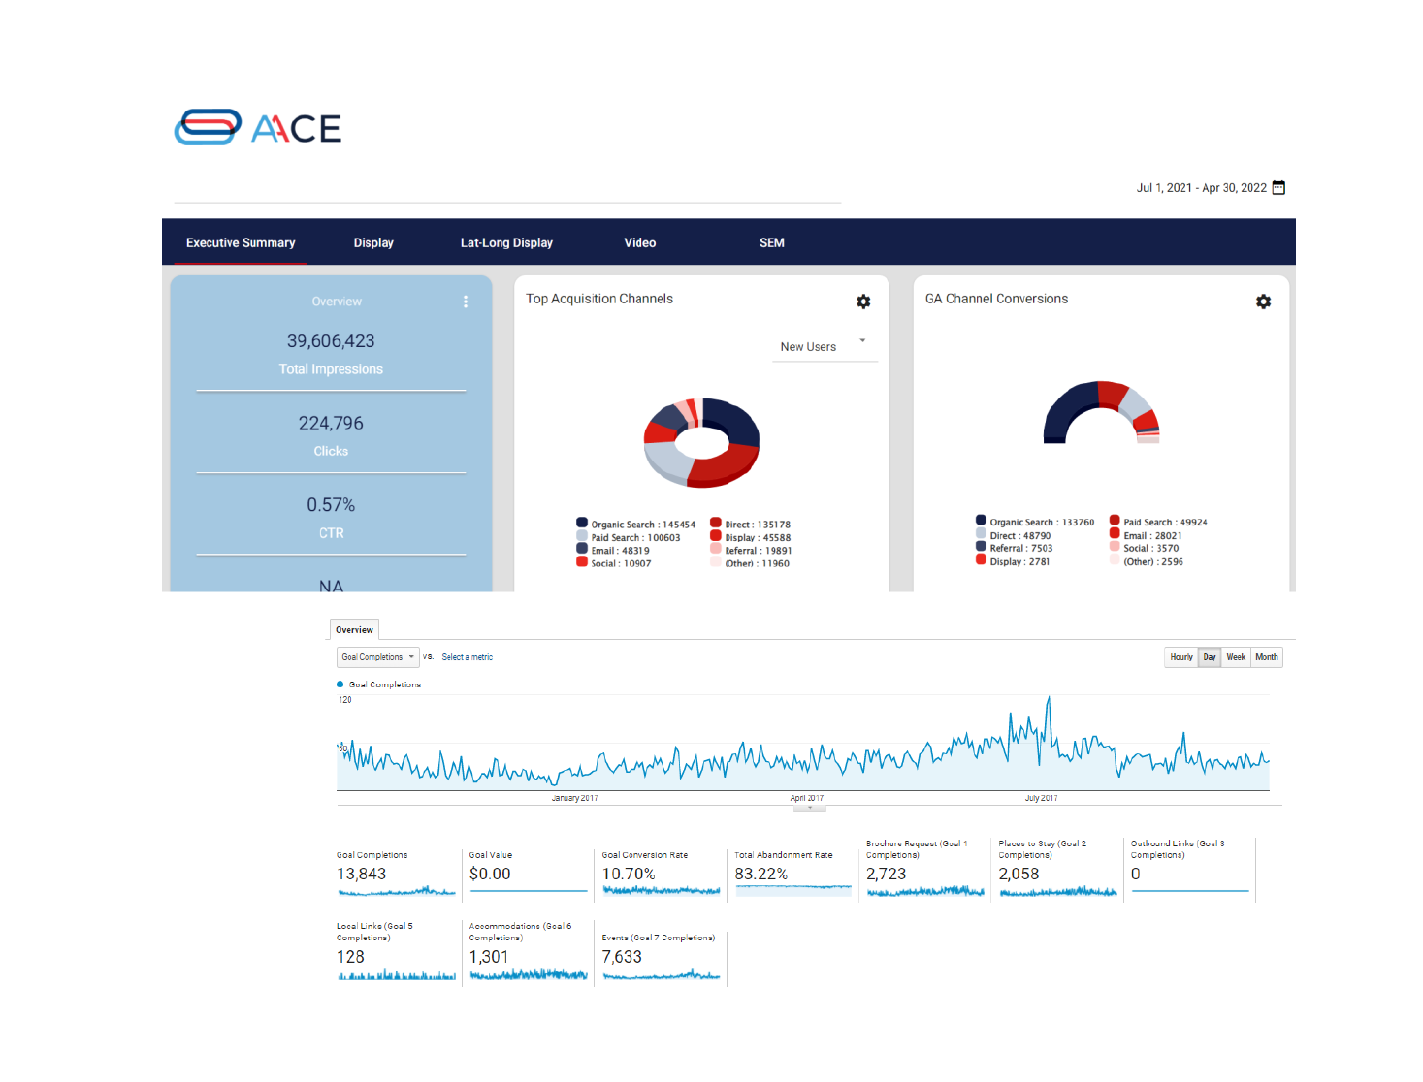Open GA Channel Conversions settings gear
1423x1082 pixels.
coord(1263,302)
